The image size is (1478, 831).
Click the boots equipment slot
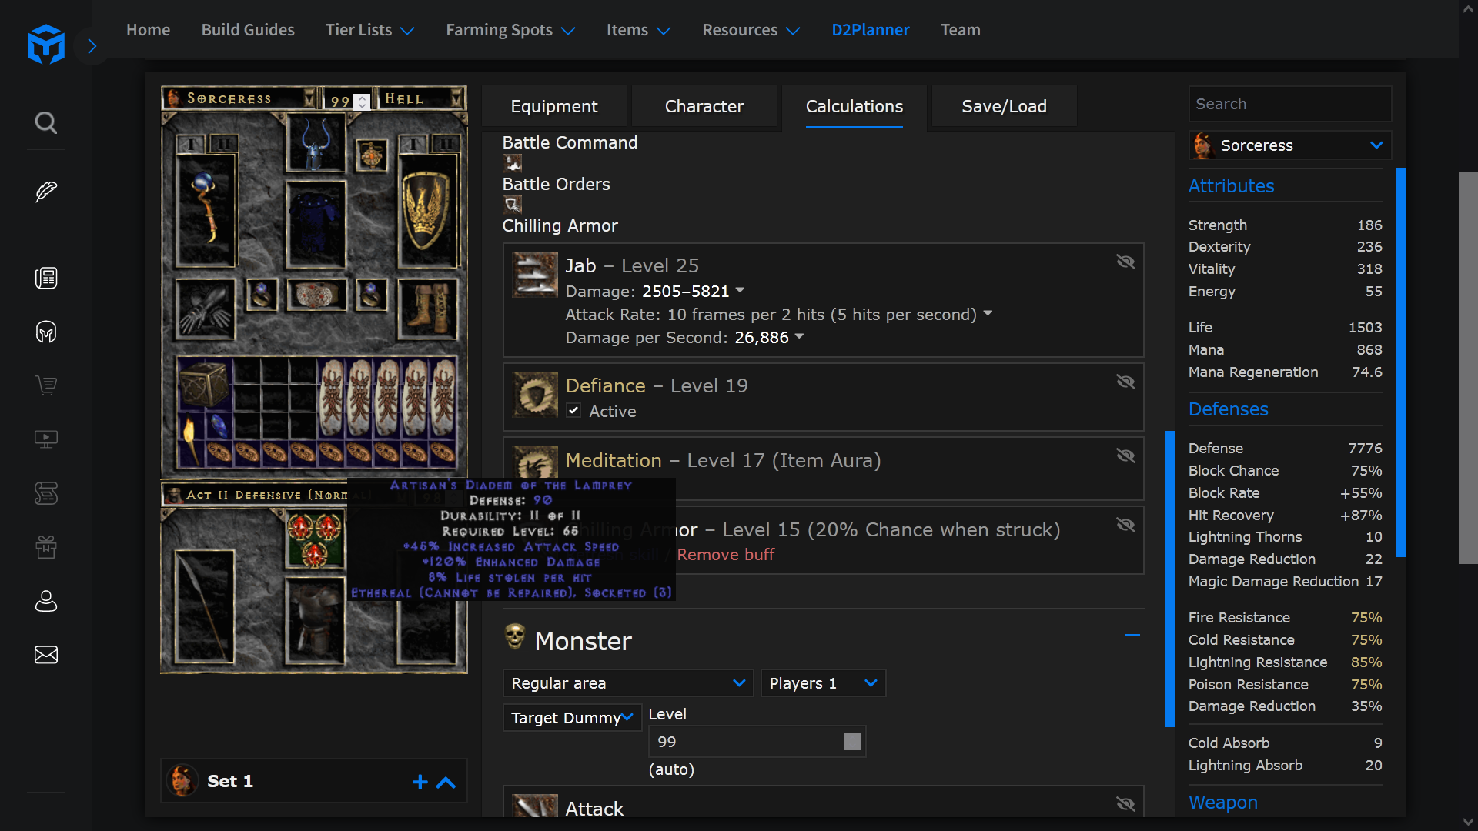pos(426,309)
